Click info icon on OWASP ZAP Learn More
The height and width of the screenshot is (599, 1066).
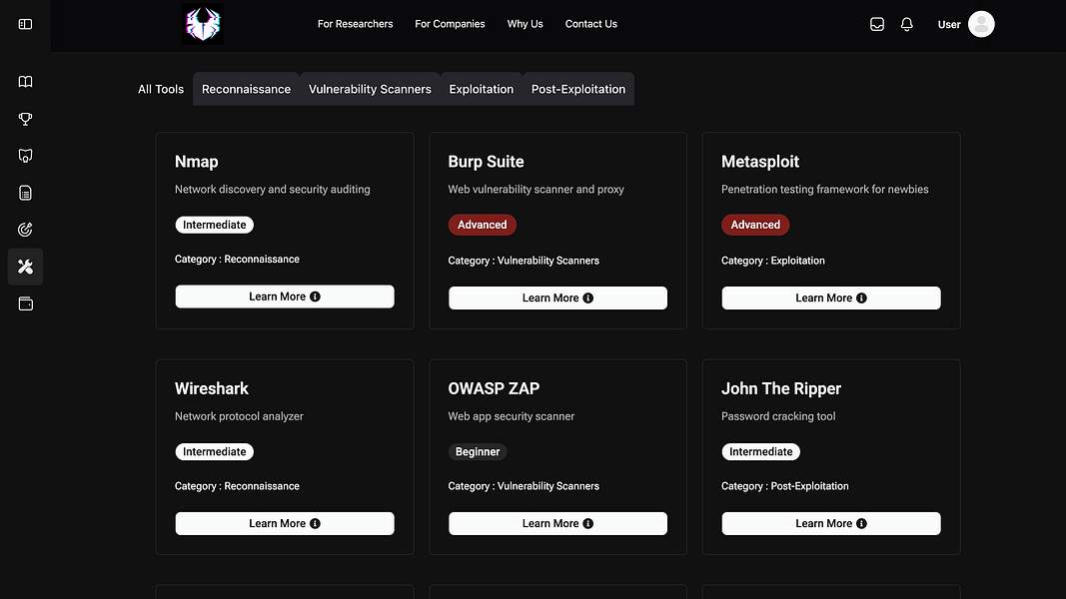[588, 523]
